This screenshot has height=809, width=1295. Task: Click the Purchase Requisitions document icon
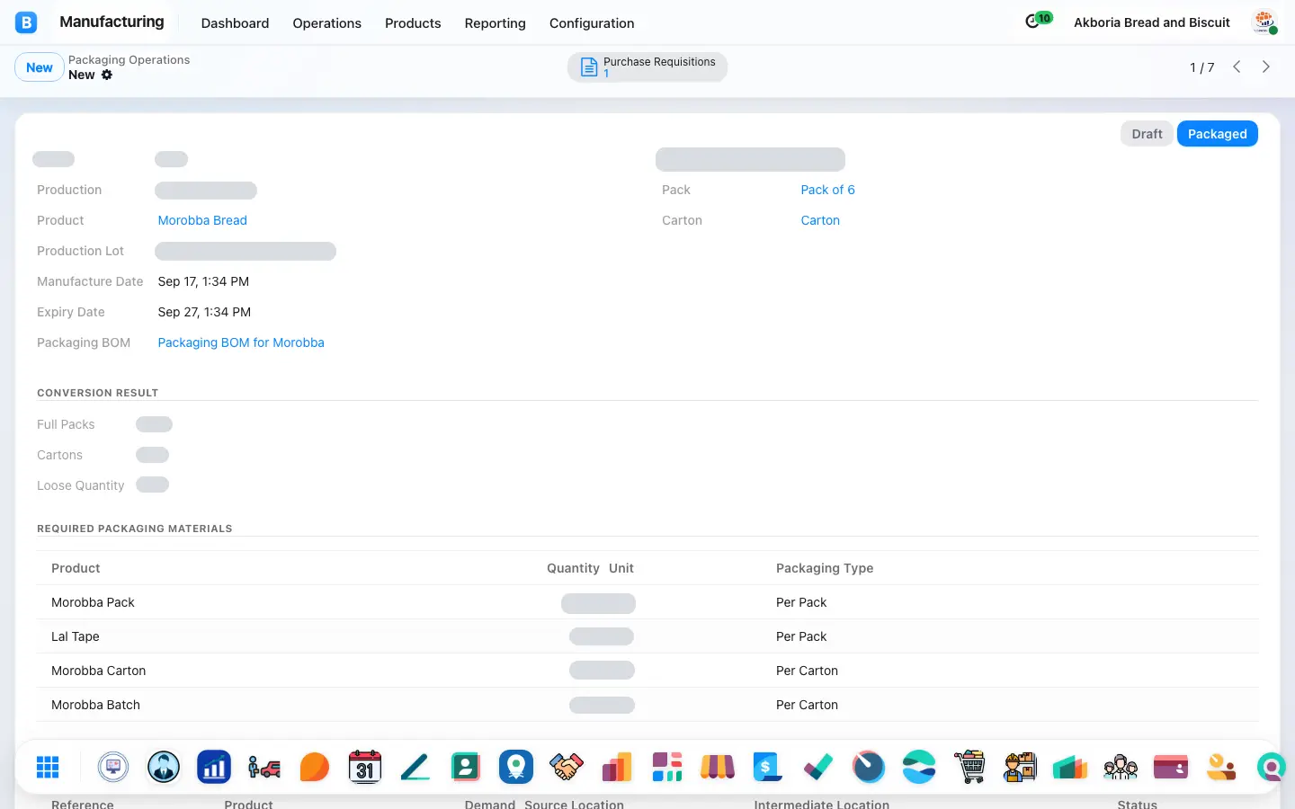[x=589, y=67]
